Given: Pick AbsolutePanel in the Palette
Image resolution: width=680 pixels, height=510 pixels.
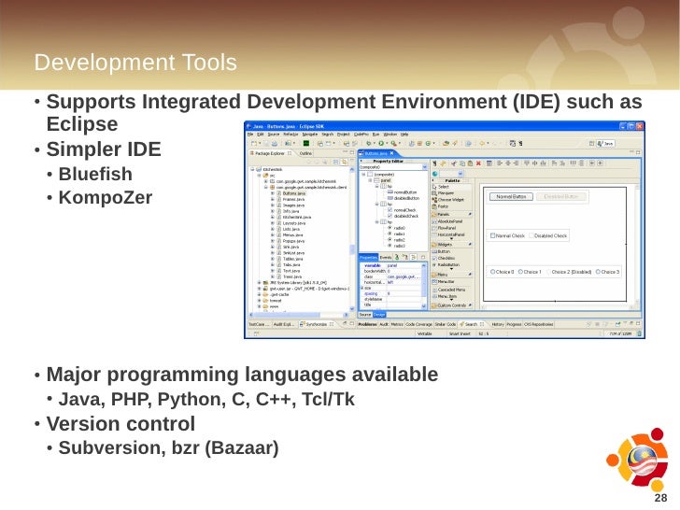Looking at the screenshot, I should tap(447, 221).
